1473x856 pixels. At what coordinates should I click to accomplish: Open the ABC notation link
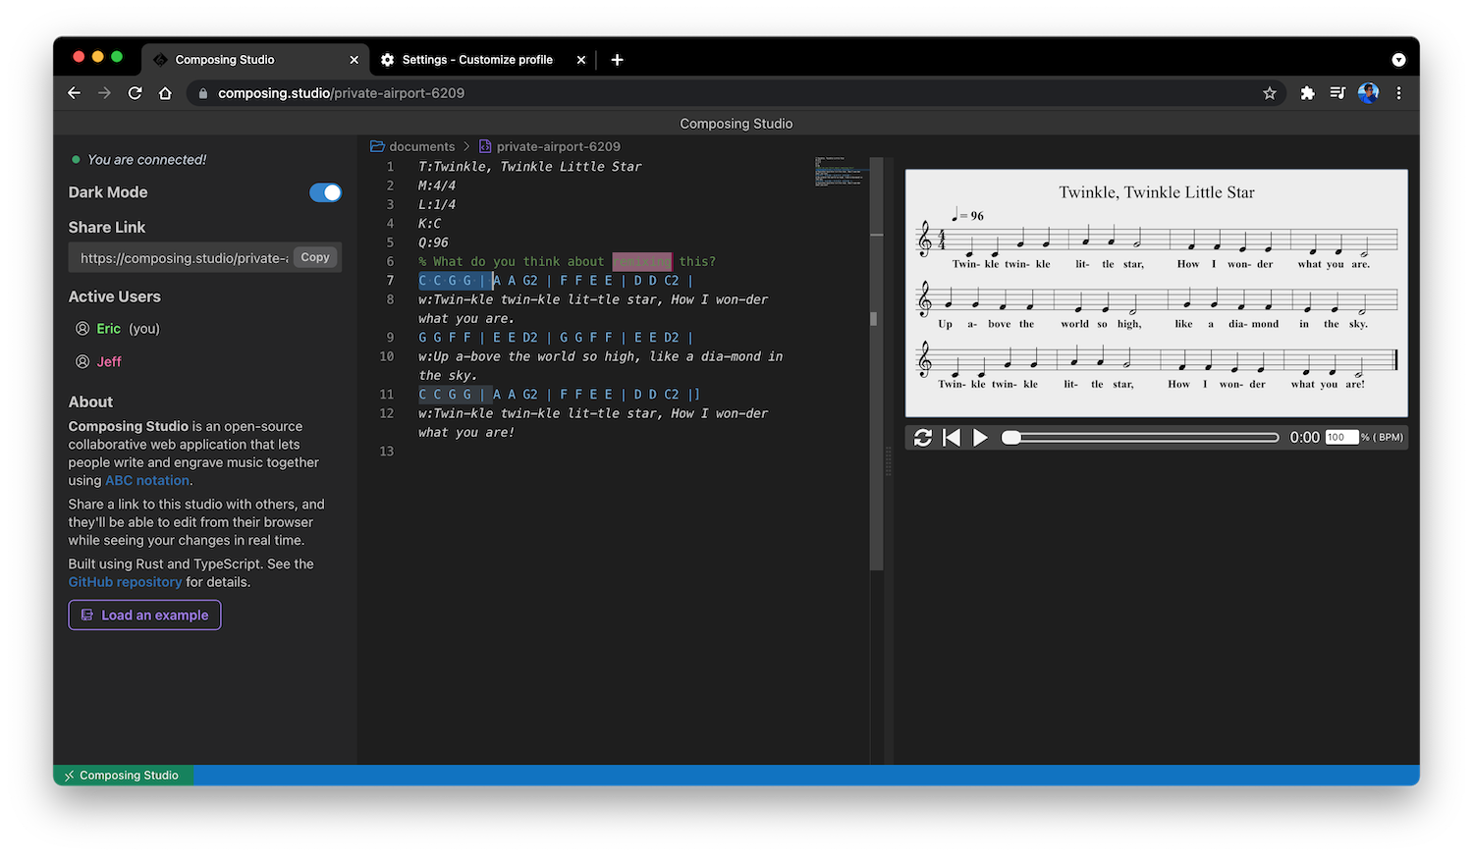147,481
